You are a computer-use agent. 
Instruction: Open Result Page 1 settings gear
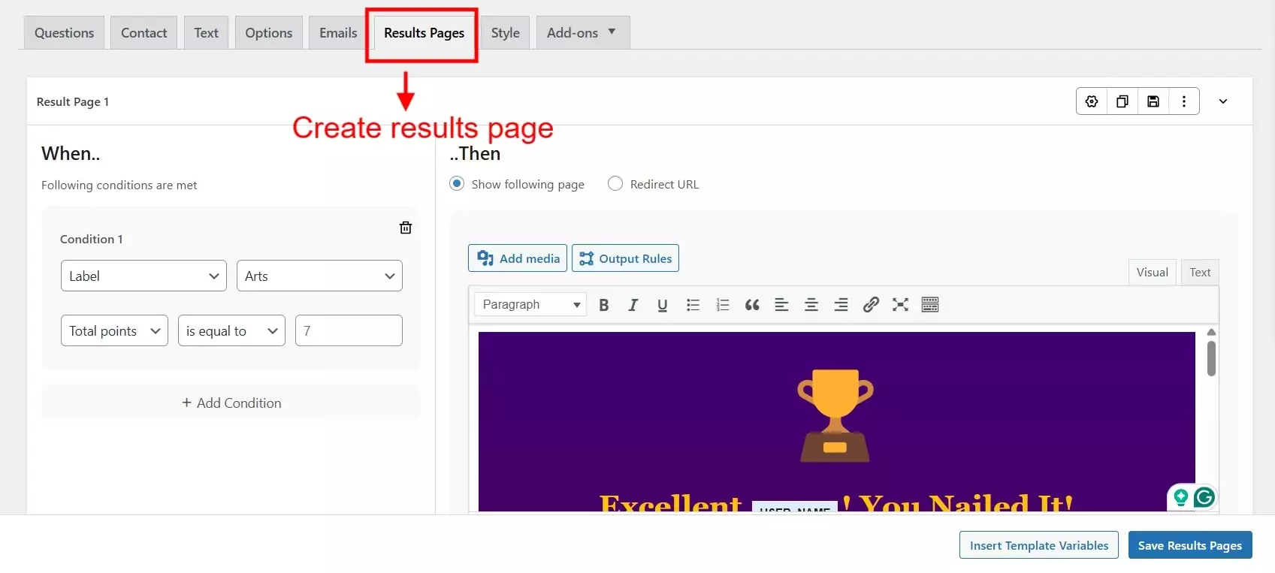coord(1092,101)
